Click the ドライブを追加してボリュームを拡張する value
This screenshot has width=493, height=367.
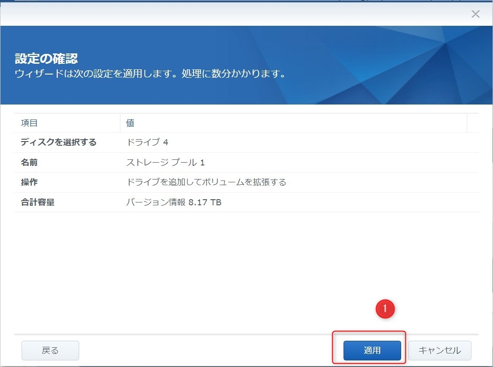click(x=206, y=182)
